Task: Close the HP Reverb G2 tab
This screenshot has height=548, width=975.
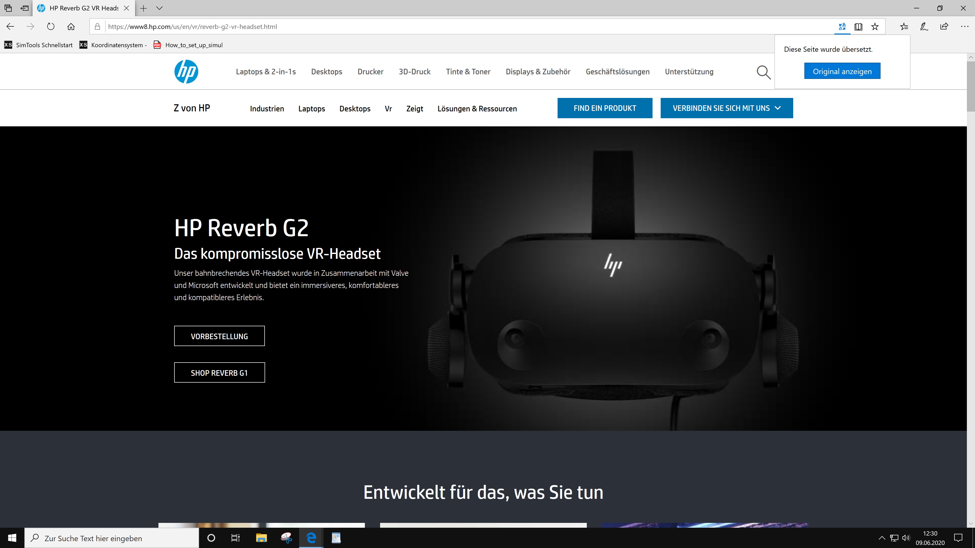Action: point(126,8)
